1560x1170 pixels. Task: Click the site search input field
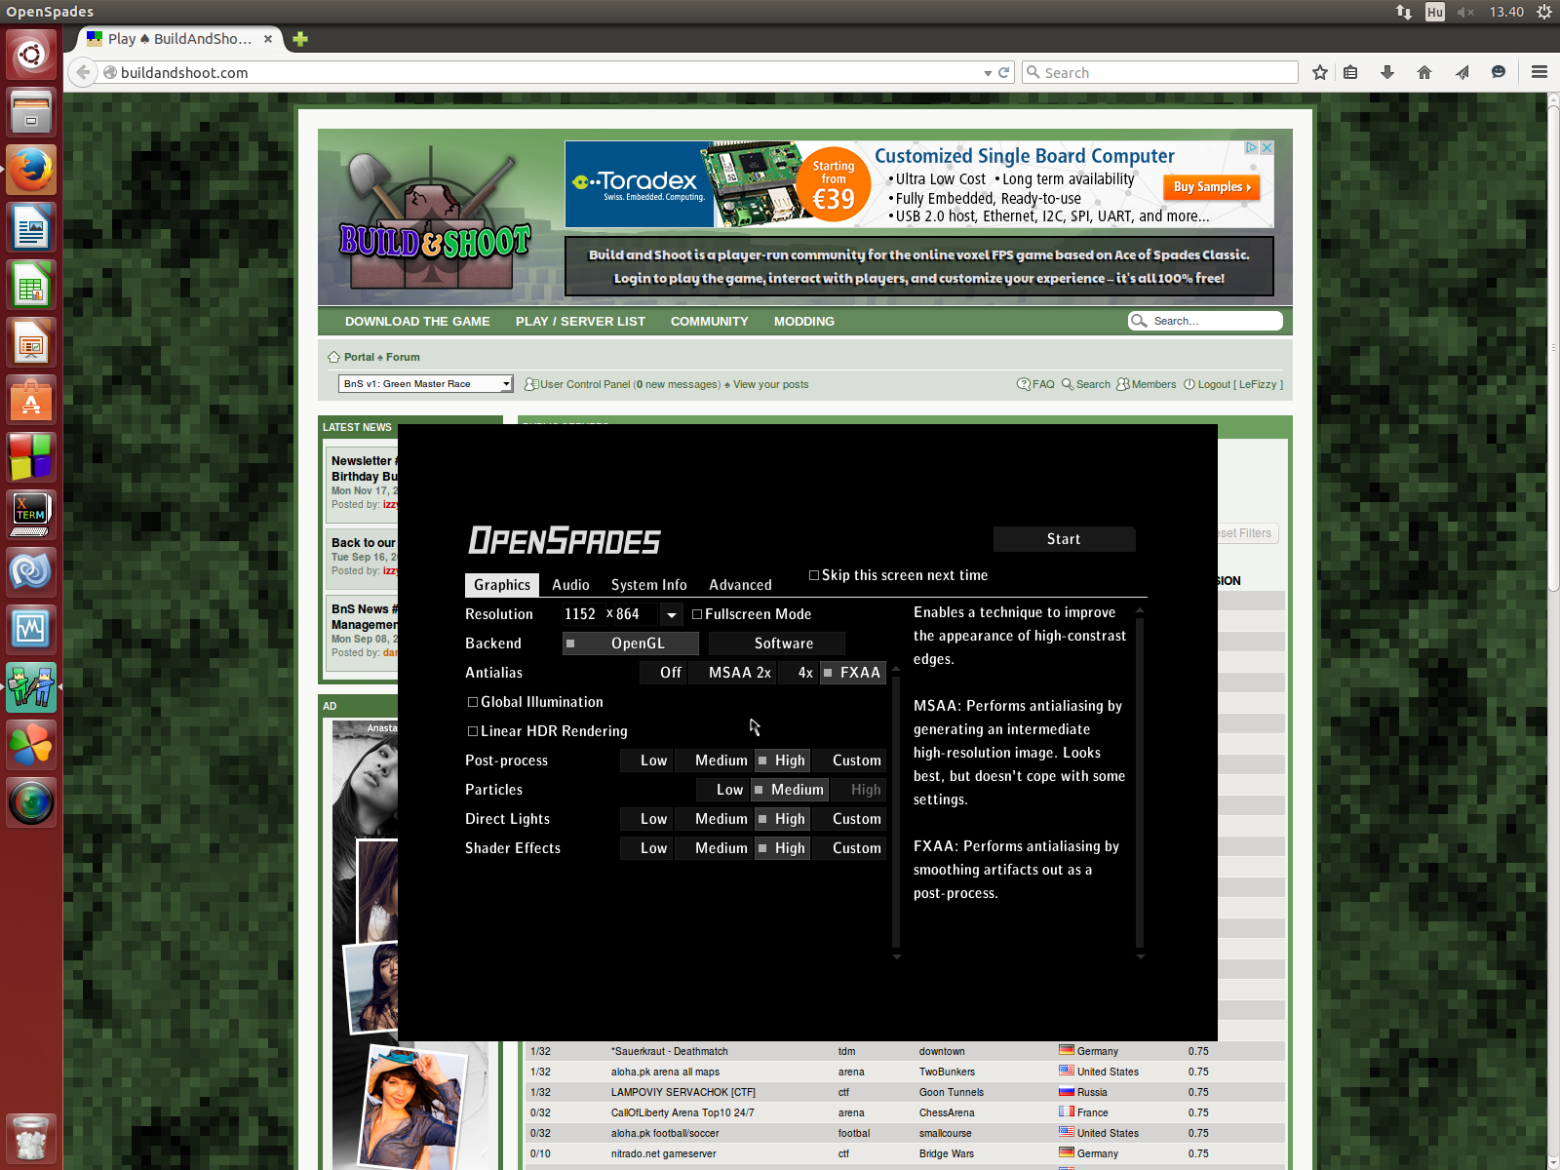1213,321
